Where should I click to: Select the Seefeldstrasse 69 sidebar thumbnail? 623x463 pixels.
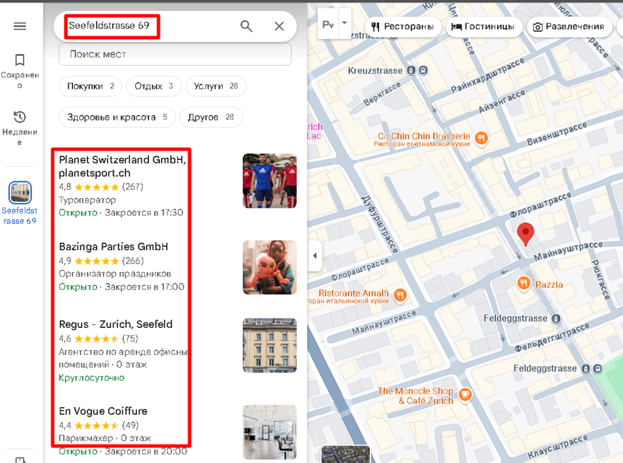pyautogui.click(x=20, y=192)
